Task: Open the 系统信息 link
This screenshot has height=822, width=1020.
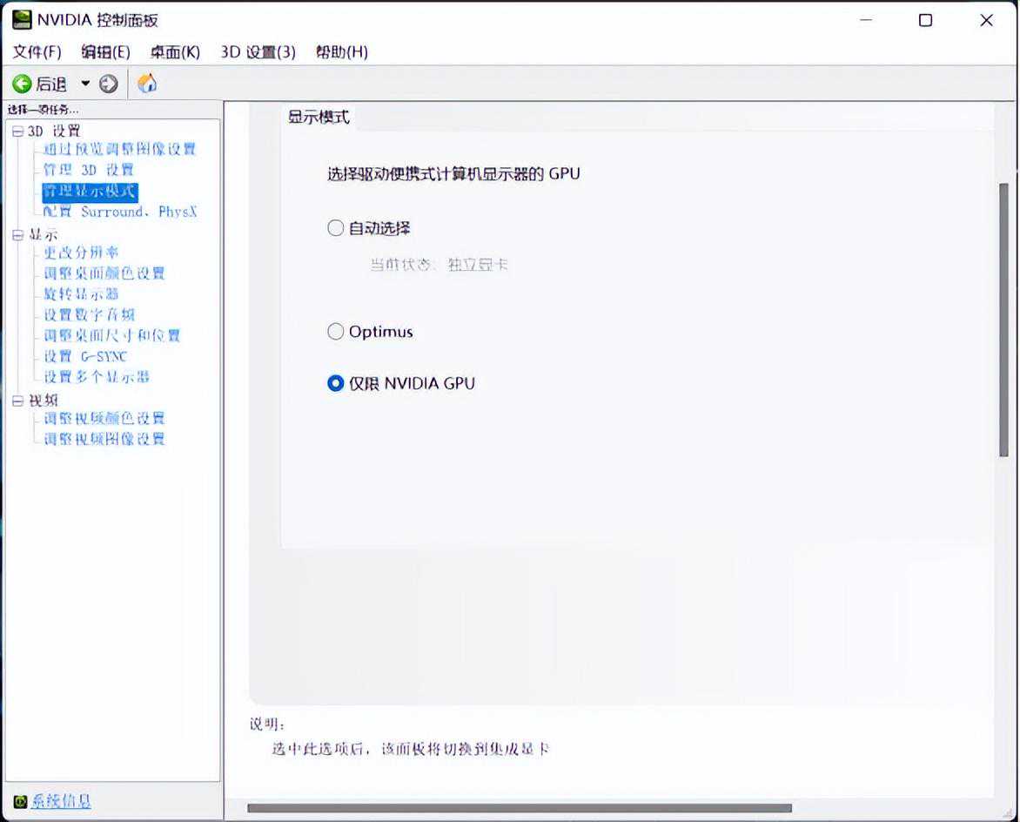Action: pos(62,801)
